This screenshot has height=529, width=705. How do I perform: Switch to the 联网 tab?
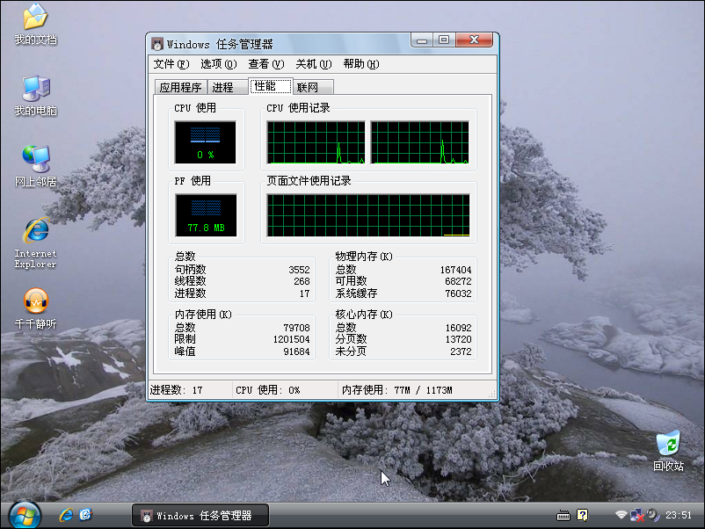313,87
